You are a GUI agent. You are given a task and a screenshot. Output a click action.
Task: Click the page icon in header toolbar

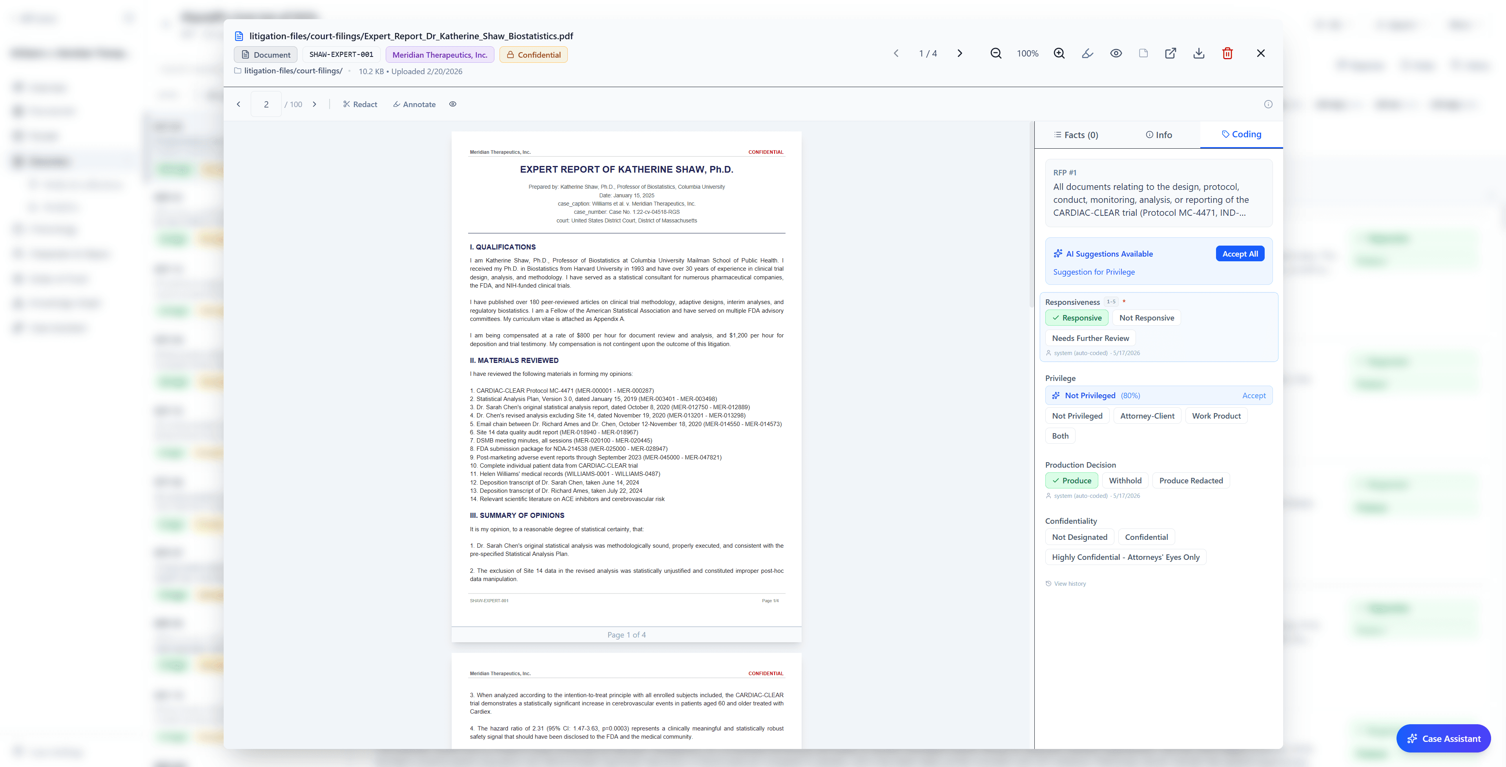click(x=1143, y=53)
